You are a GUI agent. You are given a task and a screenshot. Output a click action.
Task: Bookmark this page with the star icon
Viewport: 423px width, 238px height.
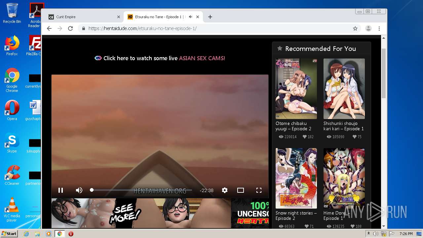click(355, 28)
